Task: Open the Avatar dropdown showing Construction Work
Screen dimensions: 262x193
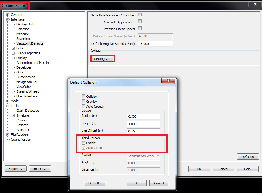Action: tap(143, 156)
